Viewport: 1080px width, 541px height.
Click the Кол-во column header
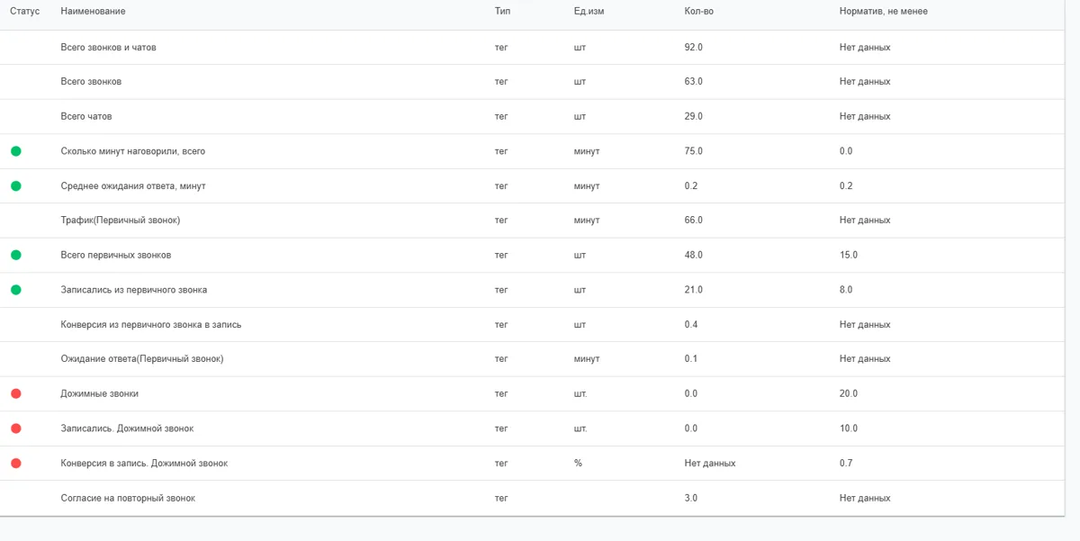tap(698, 11)
